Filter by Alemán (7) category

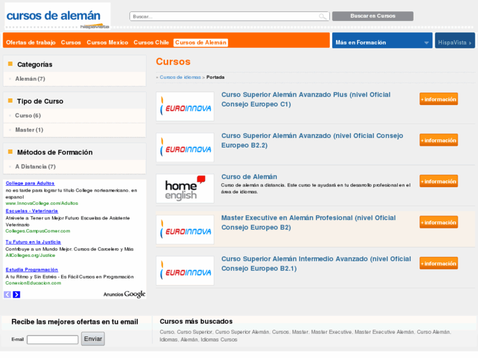30,79
